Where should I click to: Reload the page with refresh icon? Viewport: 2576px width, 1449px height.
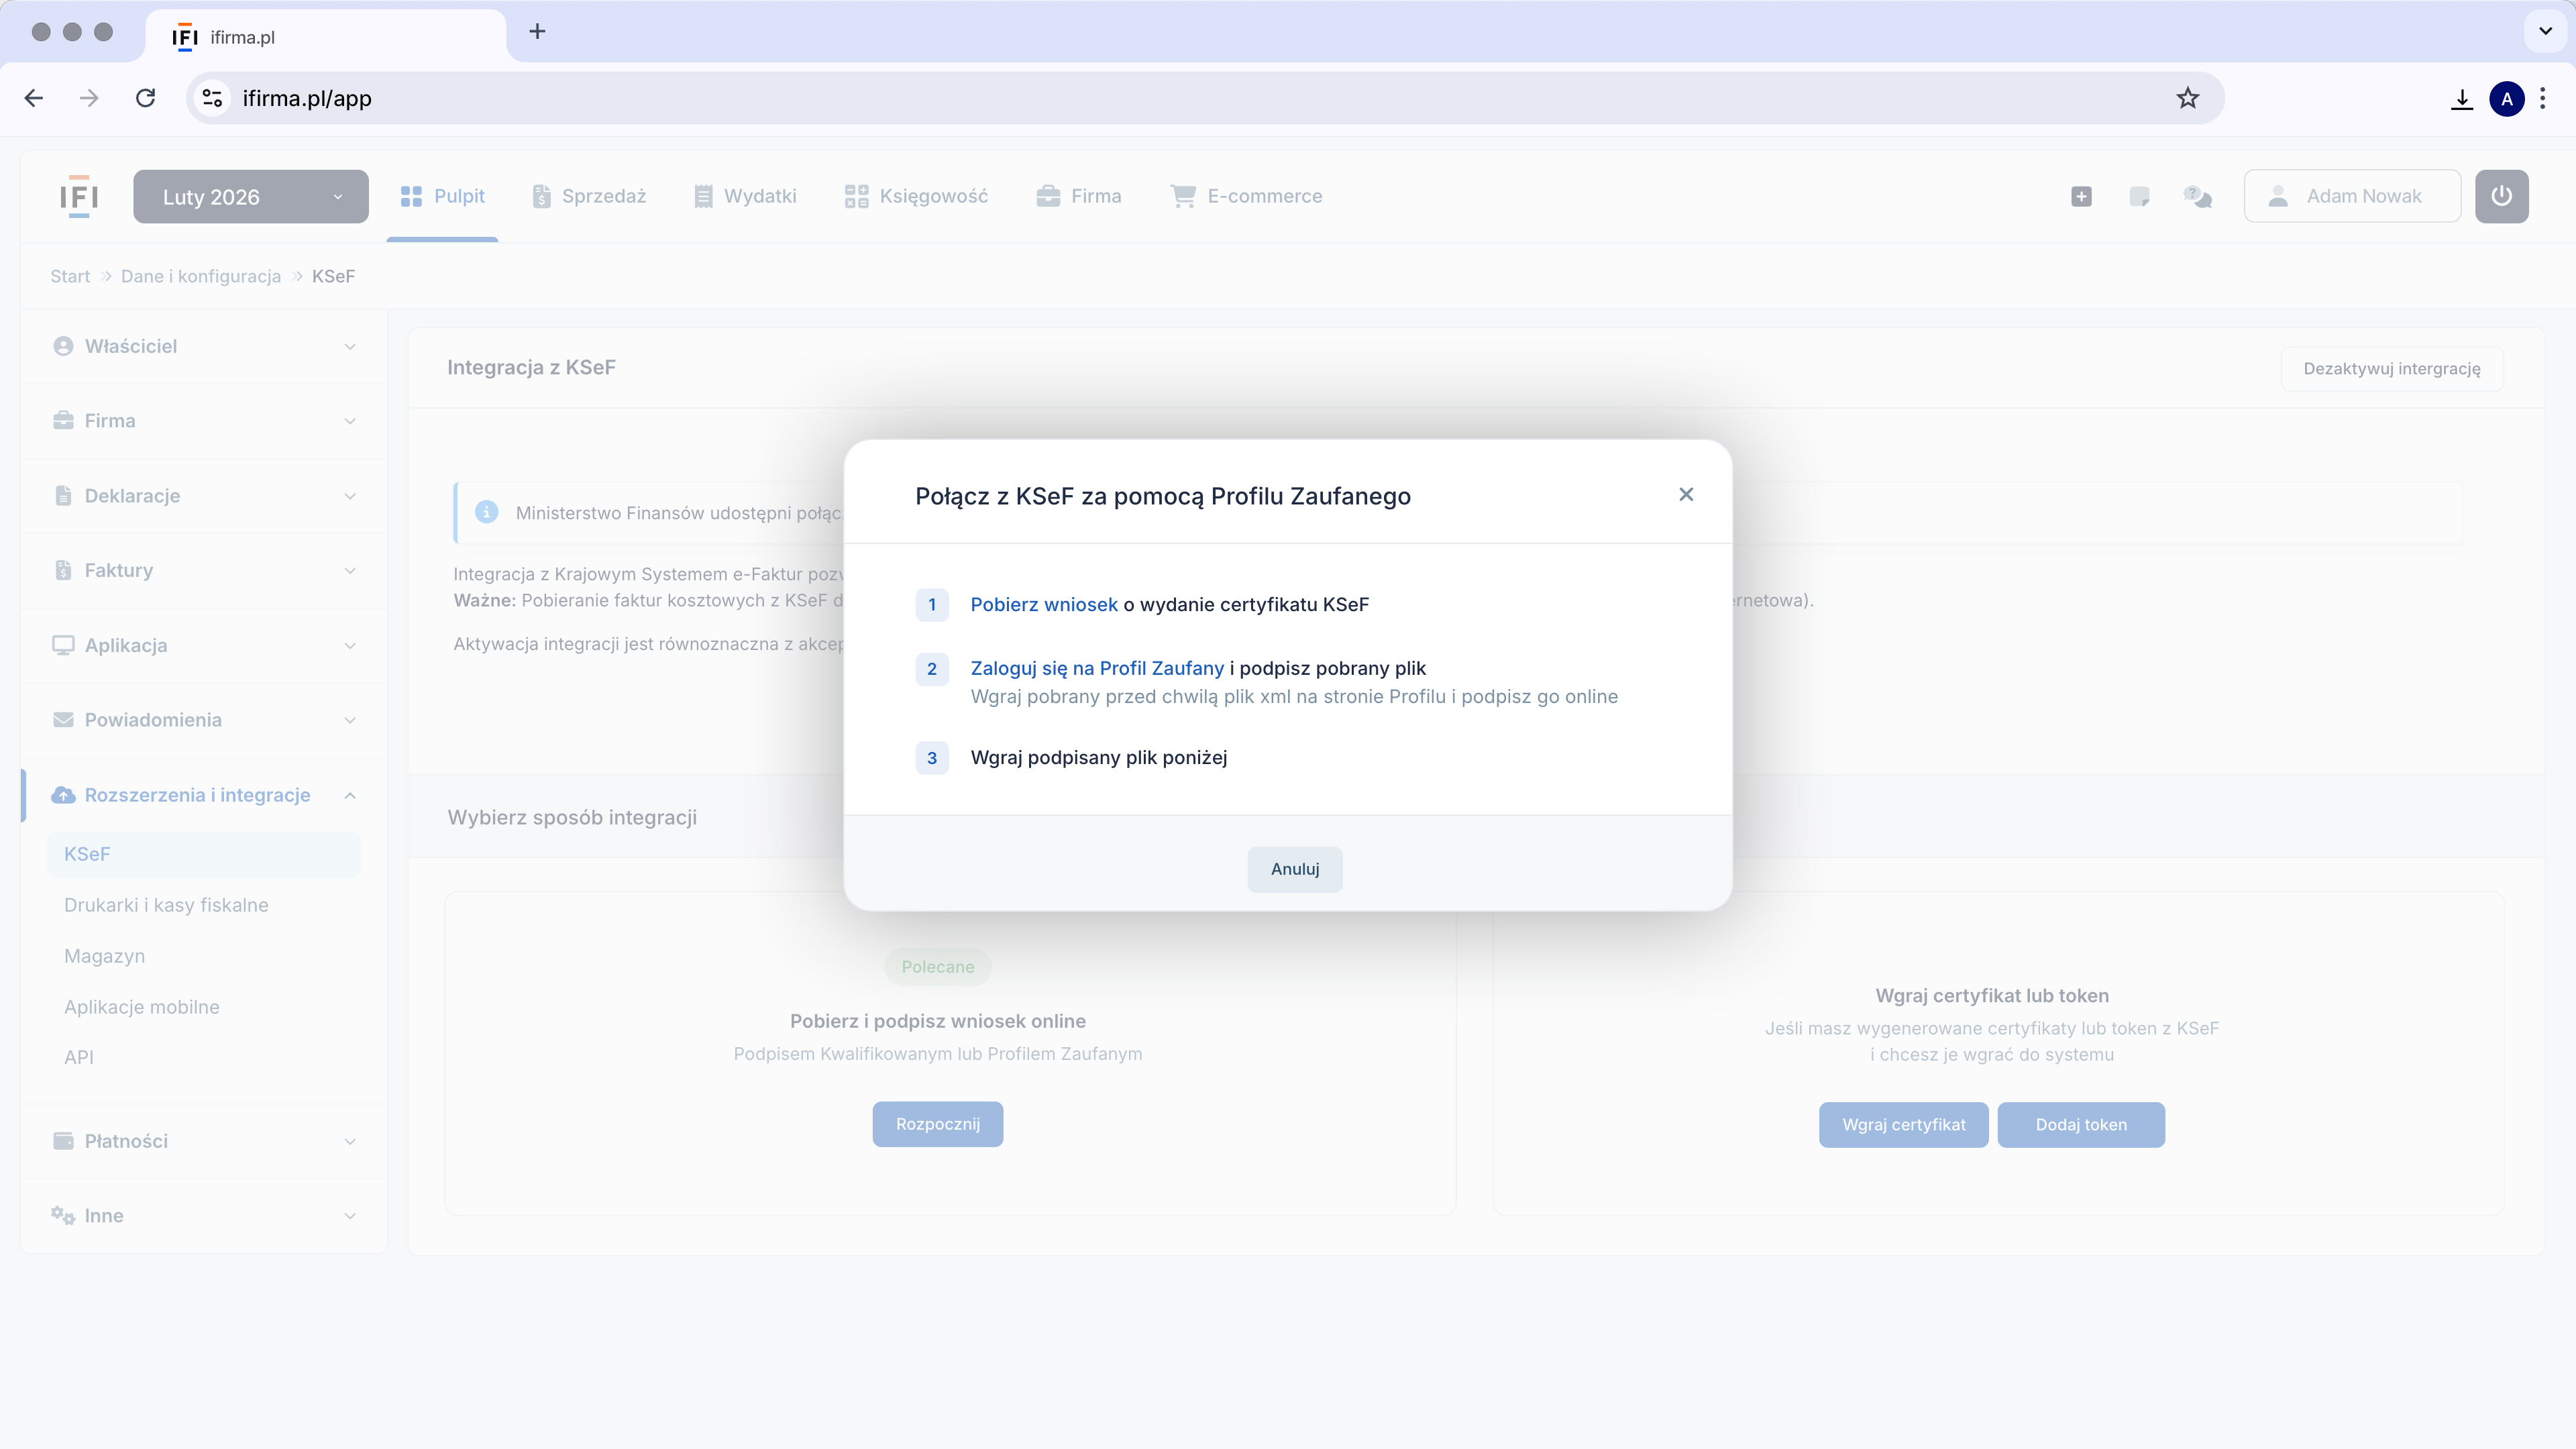tap(146, 98)
